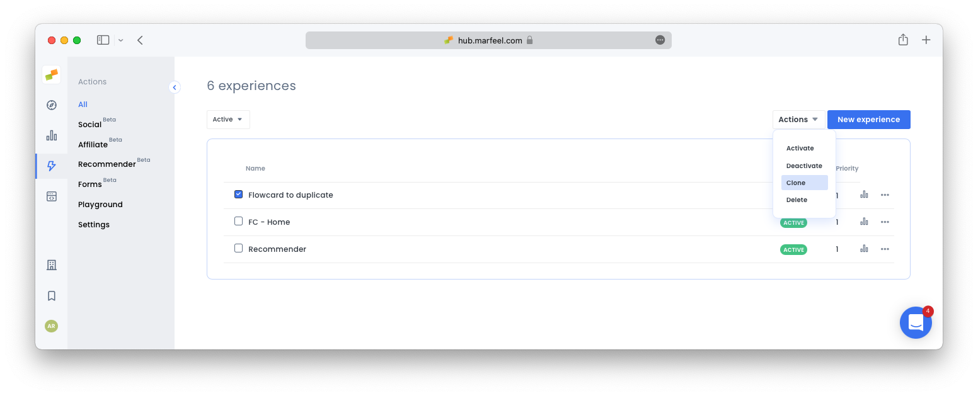
Task: Open the Analytics bar-chart section in sidebar
Action: coord(51,135)
